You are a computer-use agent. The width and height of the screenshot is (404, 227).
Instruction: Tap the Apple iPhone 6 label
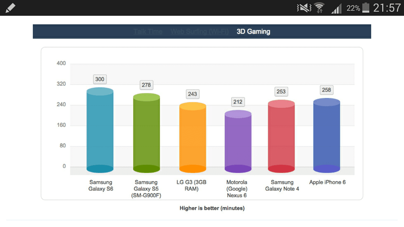click(327, 182)
